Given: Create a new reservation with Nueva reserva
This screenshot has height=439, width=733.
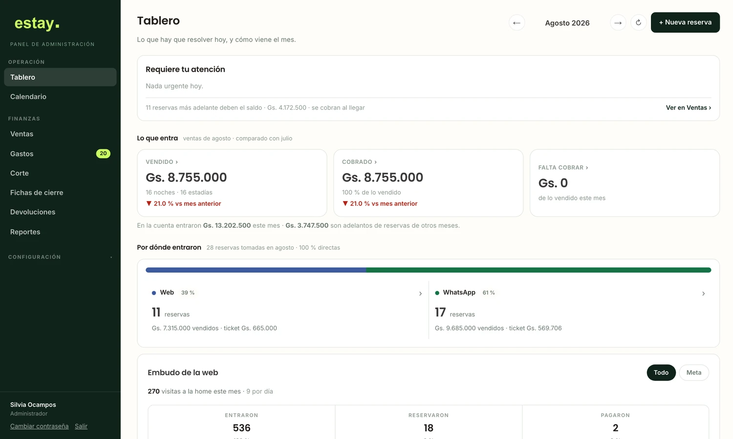Looking at the screenshot, I should tap(685, 22).
